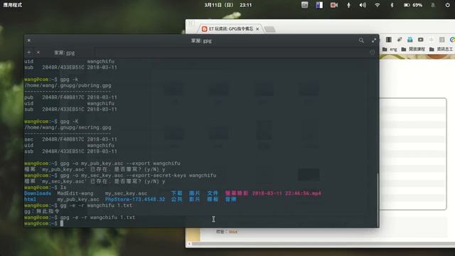Click the 公共 folder name in the terminal
Image resolution: width=455 pixels, height=256 pixels.
[x=176, y=199]
